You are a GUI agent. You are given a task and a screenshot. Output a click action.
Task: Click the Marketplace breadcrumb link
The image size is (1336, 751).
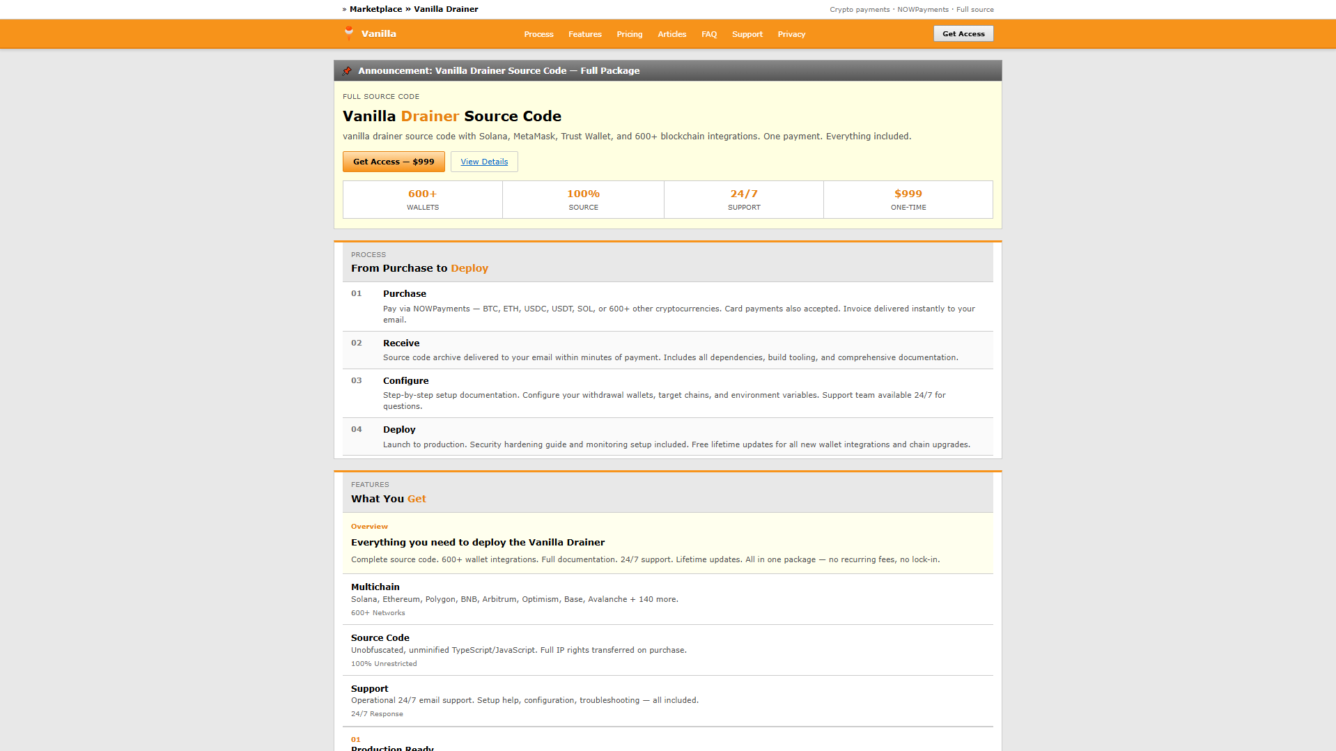375,9
